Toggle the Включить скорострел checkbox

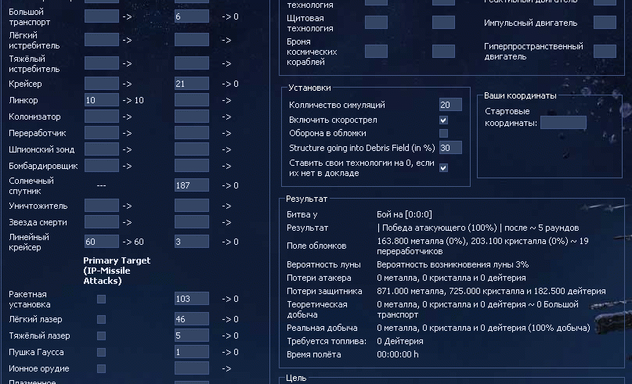443,120
